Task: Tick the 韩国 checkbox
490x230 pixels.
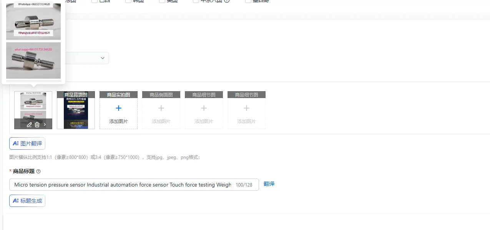Action: pyautogui.click(x=128, y=1)
